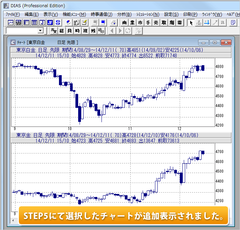240x230 pixels.
Task: Open the 時事通信(J) menu
Action: [101, 14]
